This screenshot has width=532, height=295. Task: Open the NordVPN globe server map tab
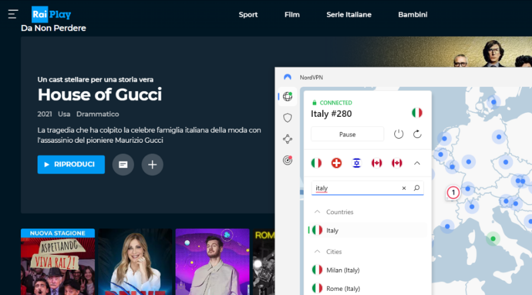(x=287, y=97)
